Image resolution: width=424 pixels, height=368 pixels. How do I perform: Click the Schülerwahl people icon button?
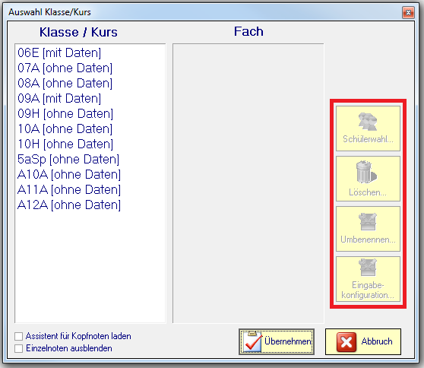368,128
